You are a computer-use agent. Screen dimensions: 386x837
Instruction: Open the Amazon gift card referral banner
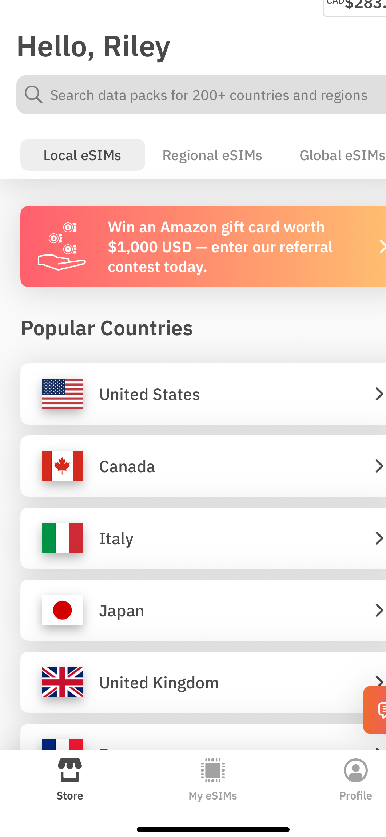(x=204, y=246)
